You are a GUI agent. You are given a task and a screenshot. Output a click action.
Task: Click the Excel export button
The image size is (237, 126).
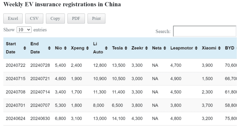click(13, 18)
